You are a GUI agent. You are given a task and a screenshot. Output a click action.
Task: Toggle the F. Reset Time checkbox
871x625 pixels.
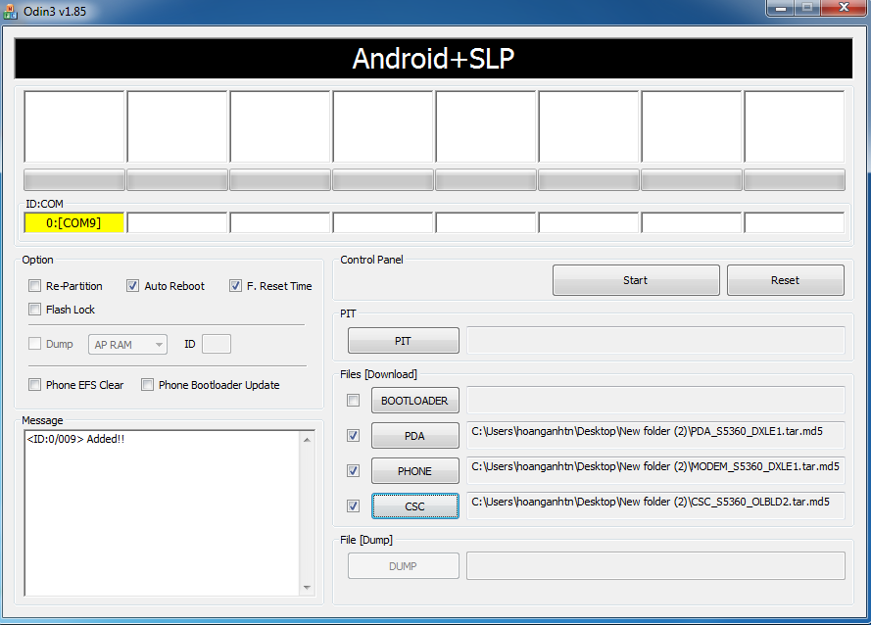[235, 286]
